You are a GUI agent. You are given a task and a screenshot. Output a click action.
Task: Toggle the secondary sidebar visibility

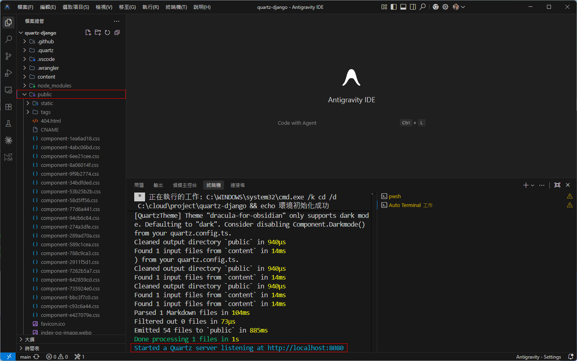[x=413, y=7]
